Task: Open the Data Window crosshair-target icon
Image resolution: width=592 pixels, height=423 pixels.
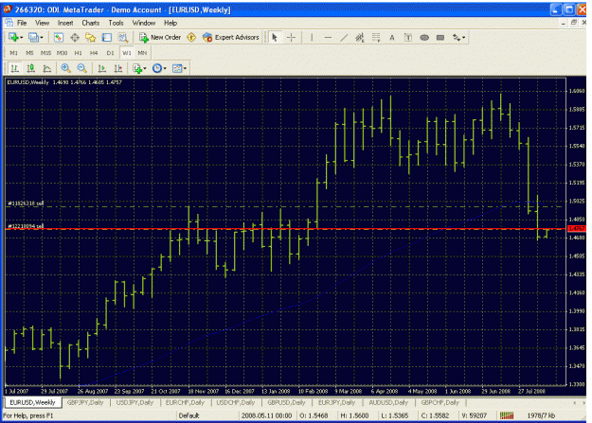Action: pos(75,37)
